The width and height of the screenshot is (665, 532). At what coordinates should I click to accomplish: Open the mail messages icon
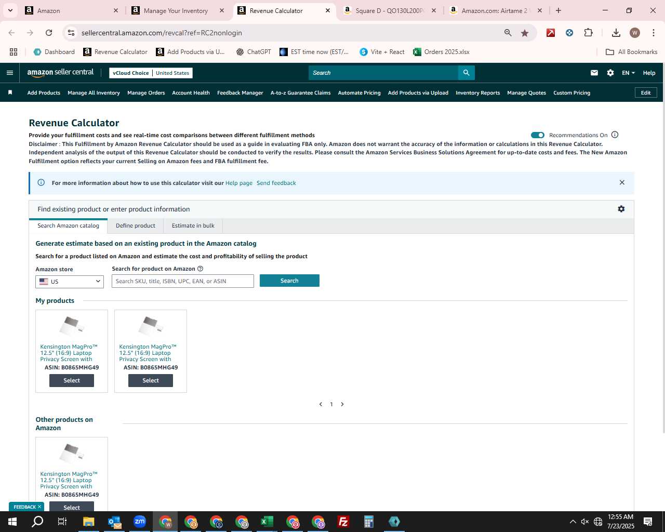click(x=594, y=73)
